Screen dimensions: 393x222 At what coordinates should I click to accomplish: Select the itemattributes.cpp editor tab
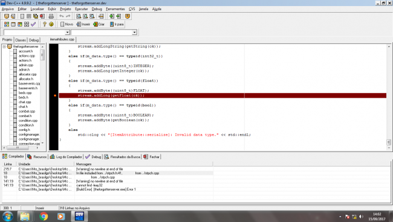click(62, 39)
